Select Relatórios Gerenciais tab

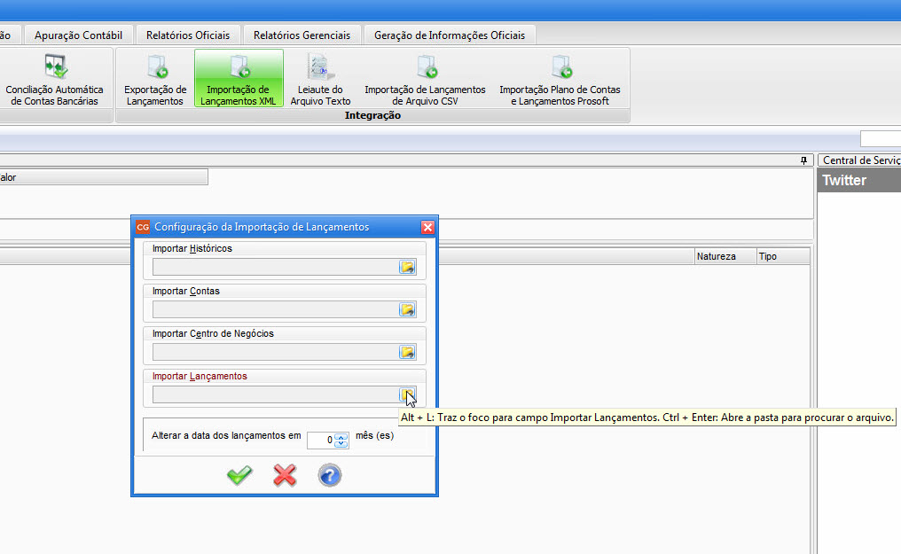(302, 35)
